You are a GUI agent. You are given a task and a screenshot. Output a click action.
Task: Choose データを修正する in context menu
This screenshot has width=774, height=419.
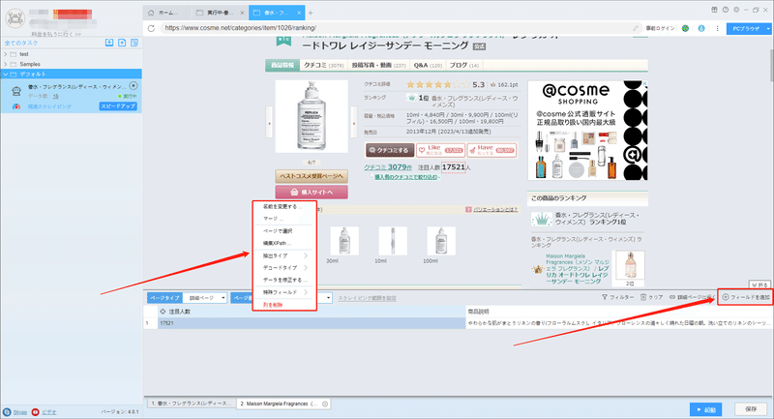click(x=284, y=280)
